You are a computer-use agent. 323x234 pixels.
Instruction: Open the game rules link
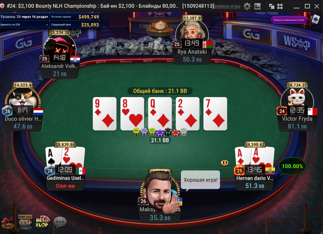tap(227, 6)
